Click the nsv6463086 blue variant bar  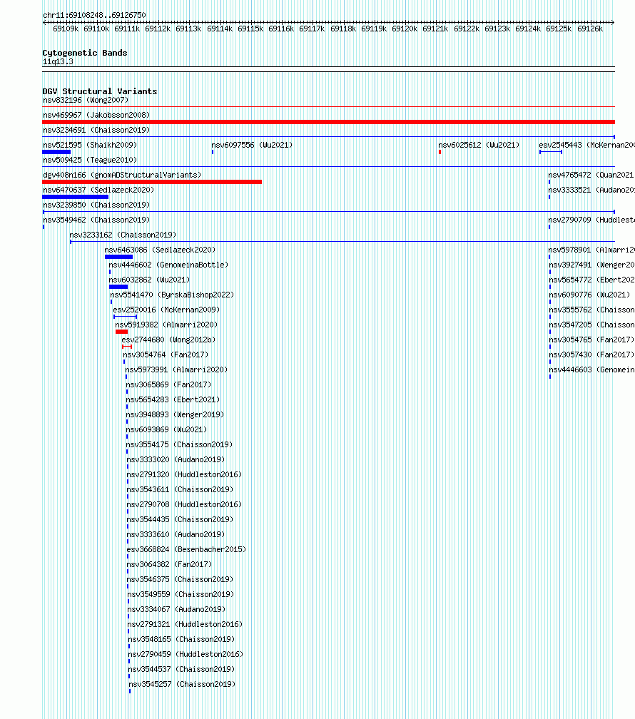coord(119,257)
